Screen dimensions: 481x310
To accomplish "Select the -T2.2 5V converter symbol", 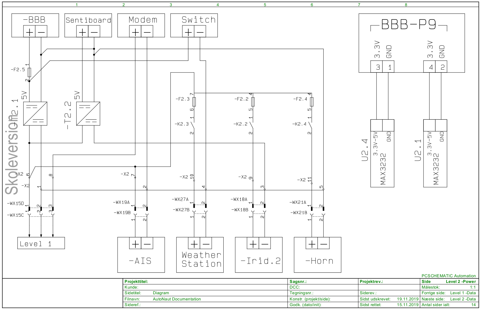I will [x=88, y=114].
